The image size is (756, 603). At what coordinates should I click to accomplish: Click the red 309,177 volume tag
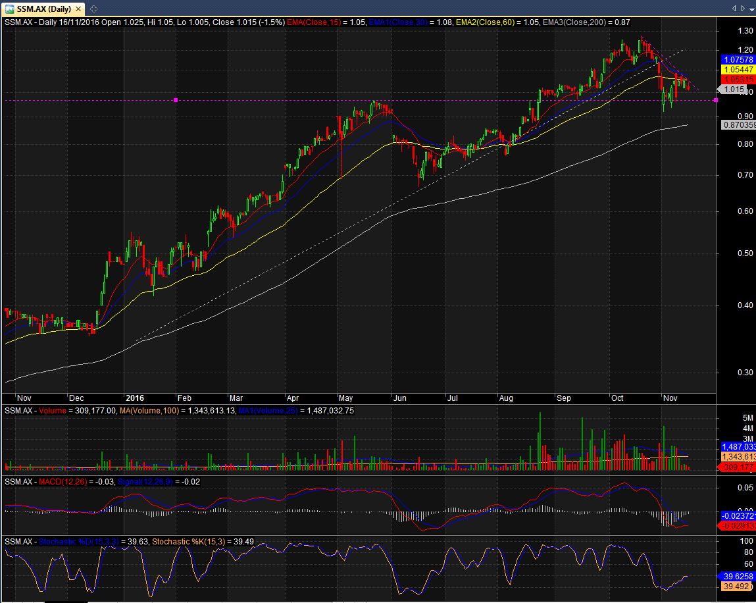(737, 467)
